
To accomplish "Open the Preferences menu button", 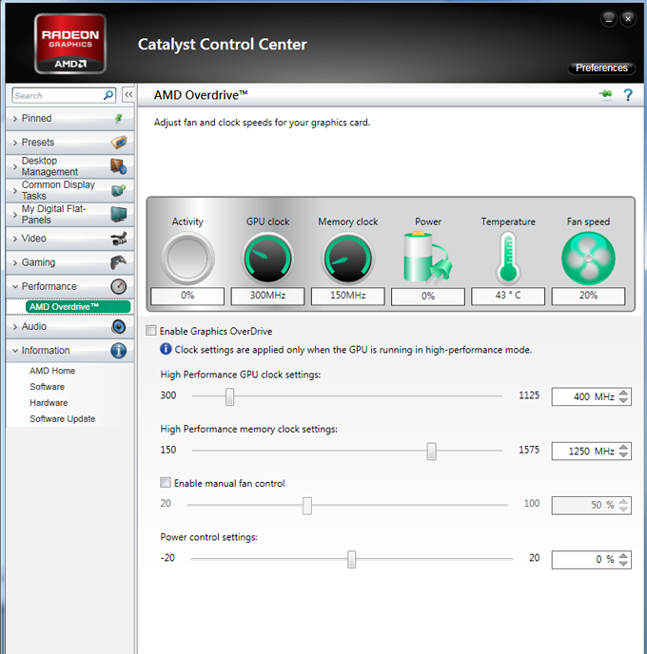I will 601,68.
